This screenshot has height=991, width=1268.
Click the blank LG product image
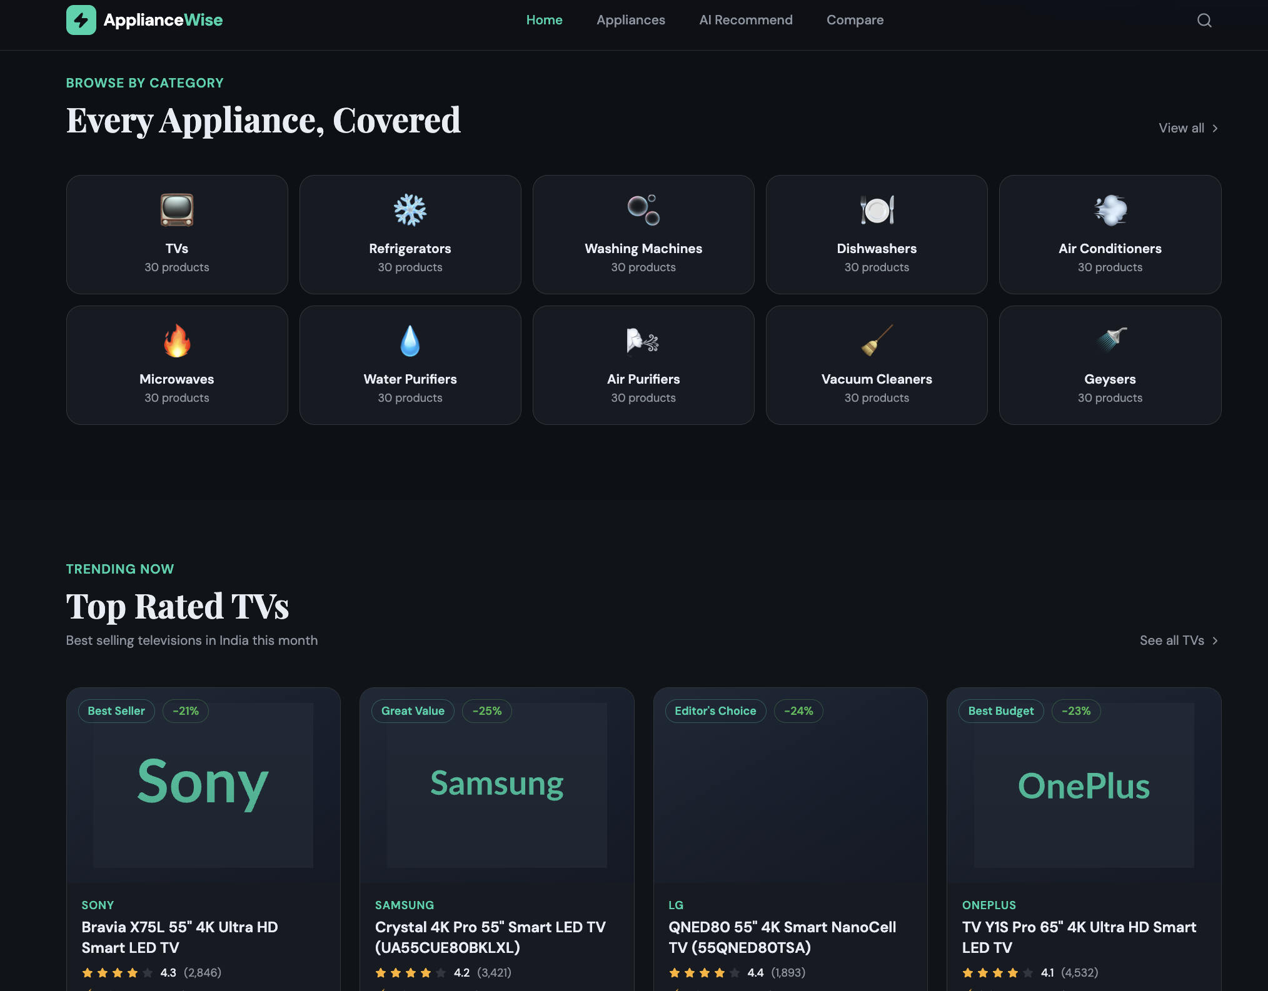790,785
